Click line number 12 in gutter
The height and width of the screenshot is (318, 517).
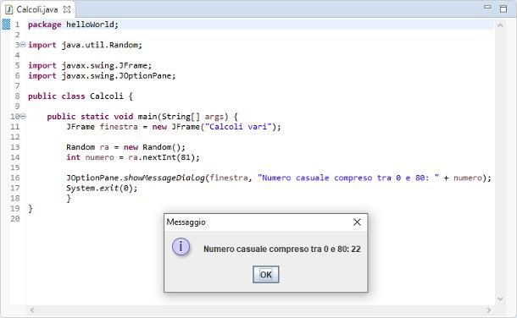click(x=15, y=137)
